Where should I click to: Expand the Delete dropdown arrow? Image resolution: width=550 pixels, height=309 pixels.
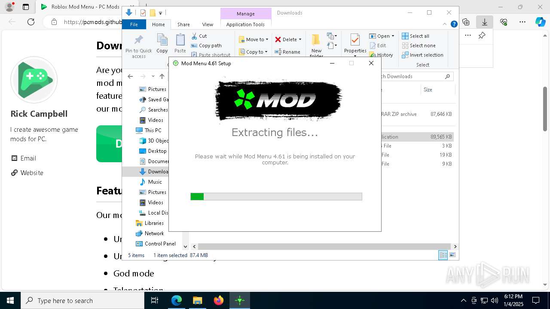tap(300, 39)
